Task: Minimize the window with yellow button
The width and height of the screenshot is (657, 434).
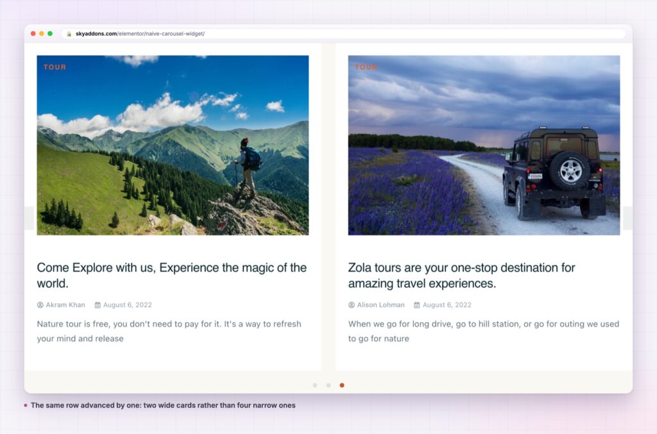Action: click(42, 33)
